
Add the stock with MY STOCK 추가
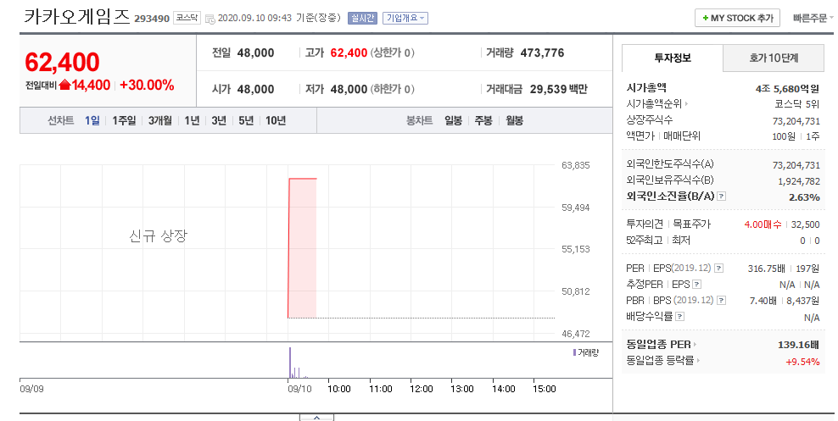pyautogui.click(x=738, y=18)
